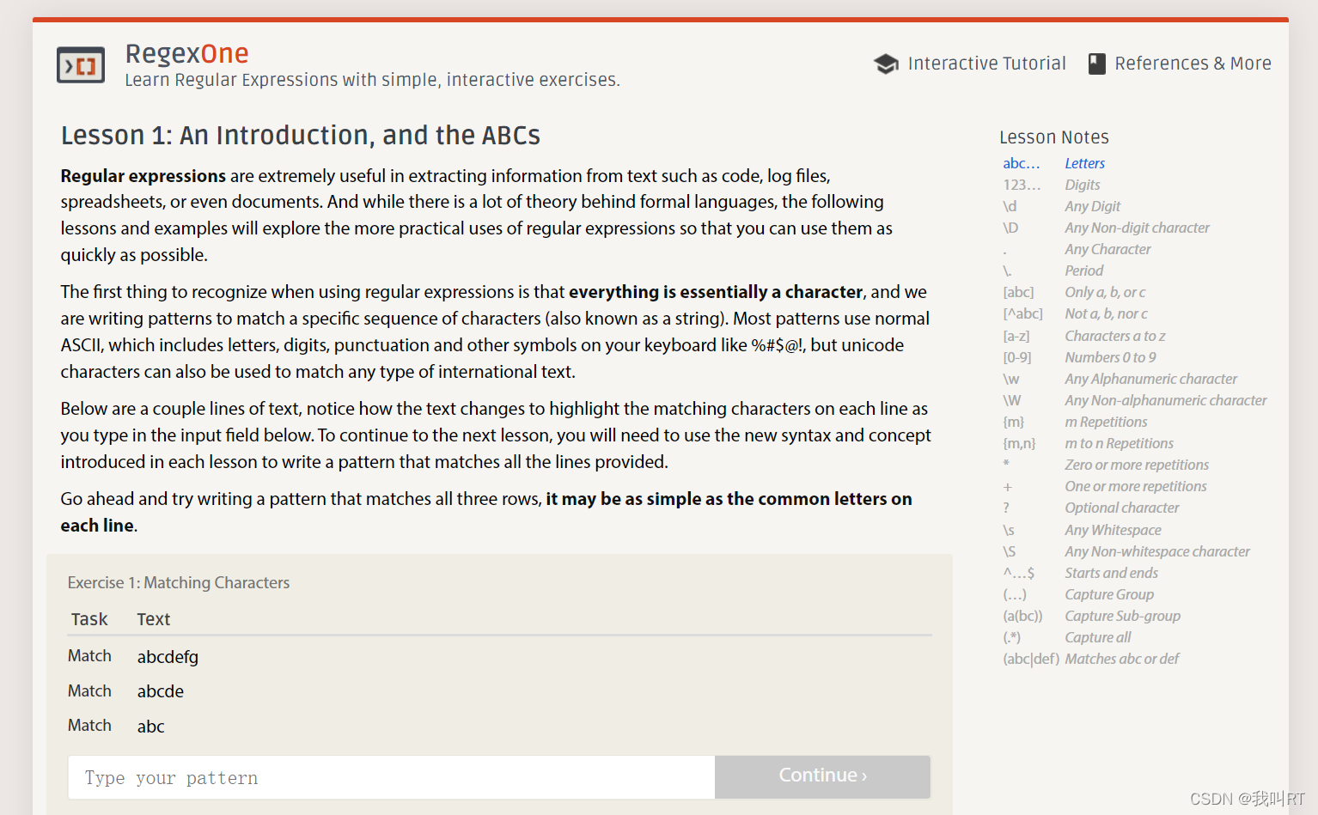Open the Capture Group lesson note

(x=1109, y=594)
